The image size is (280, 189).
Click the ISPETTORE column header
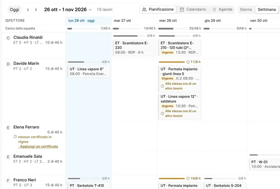pyautogui.click(x=15, y=21)
